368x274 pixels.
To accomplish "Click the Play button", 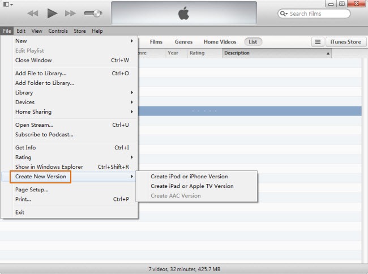I will [52, 13].
